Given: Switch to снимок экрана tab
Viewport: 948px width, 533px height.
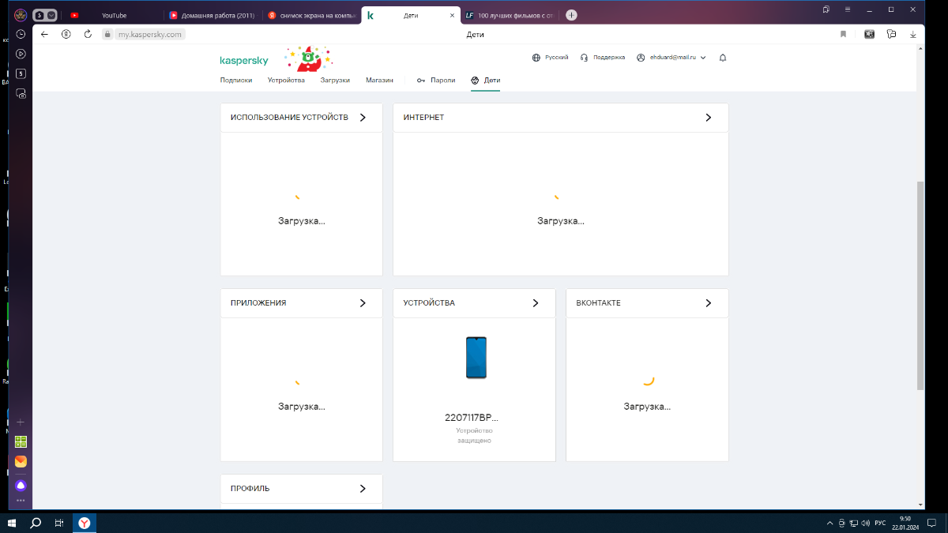Looking at the screenshot, I should tap(311, 15).
